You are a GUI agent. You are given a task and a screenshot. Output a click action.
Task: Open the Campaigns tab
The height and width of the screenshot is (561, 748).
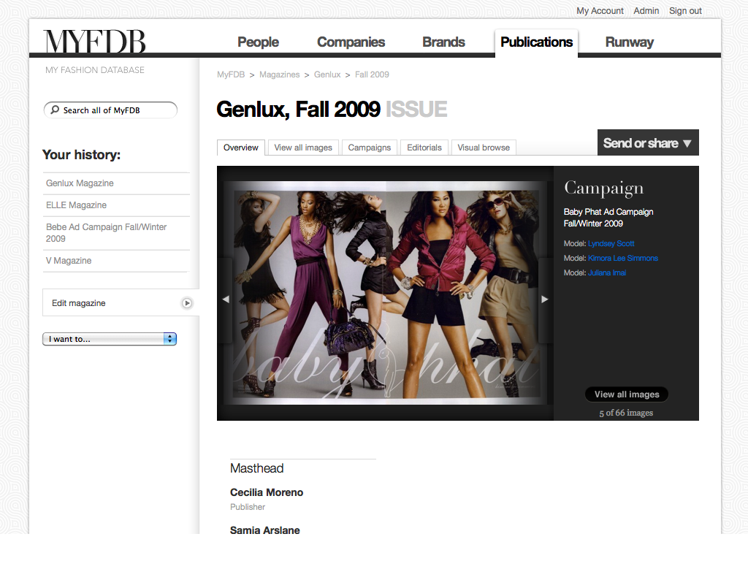[x=369, y=148]
